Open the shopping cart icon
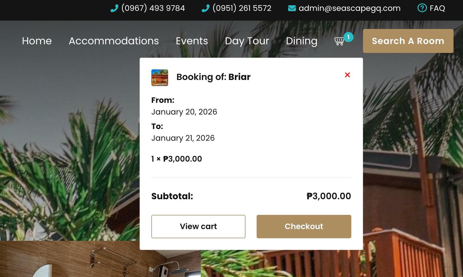Viewport: 463px width, 277px height. (339, 41)
